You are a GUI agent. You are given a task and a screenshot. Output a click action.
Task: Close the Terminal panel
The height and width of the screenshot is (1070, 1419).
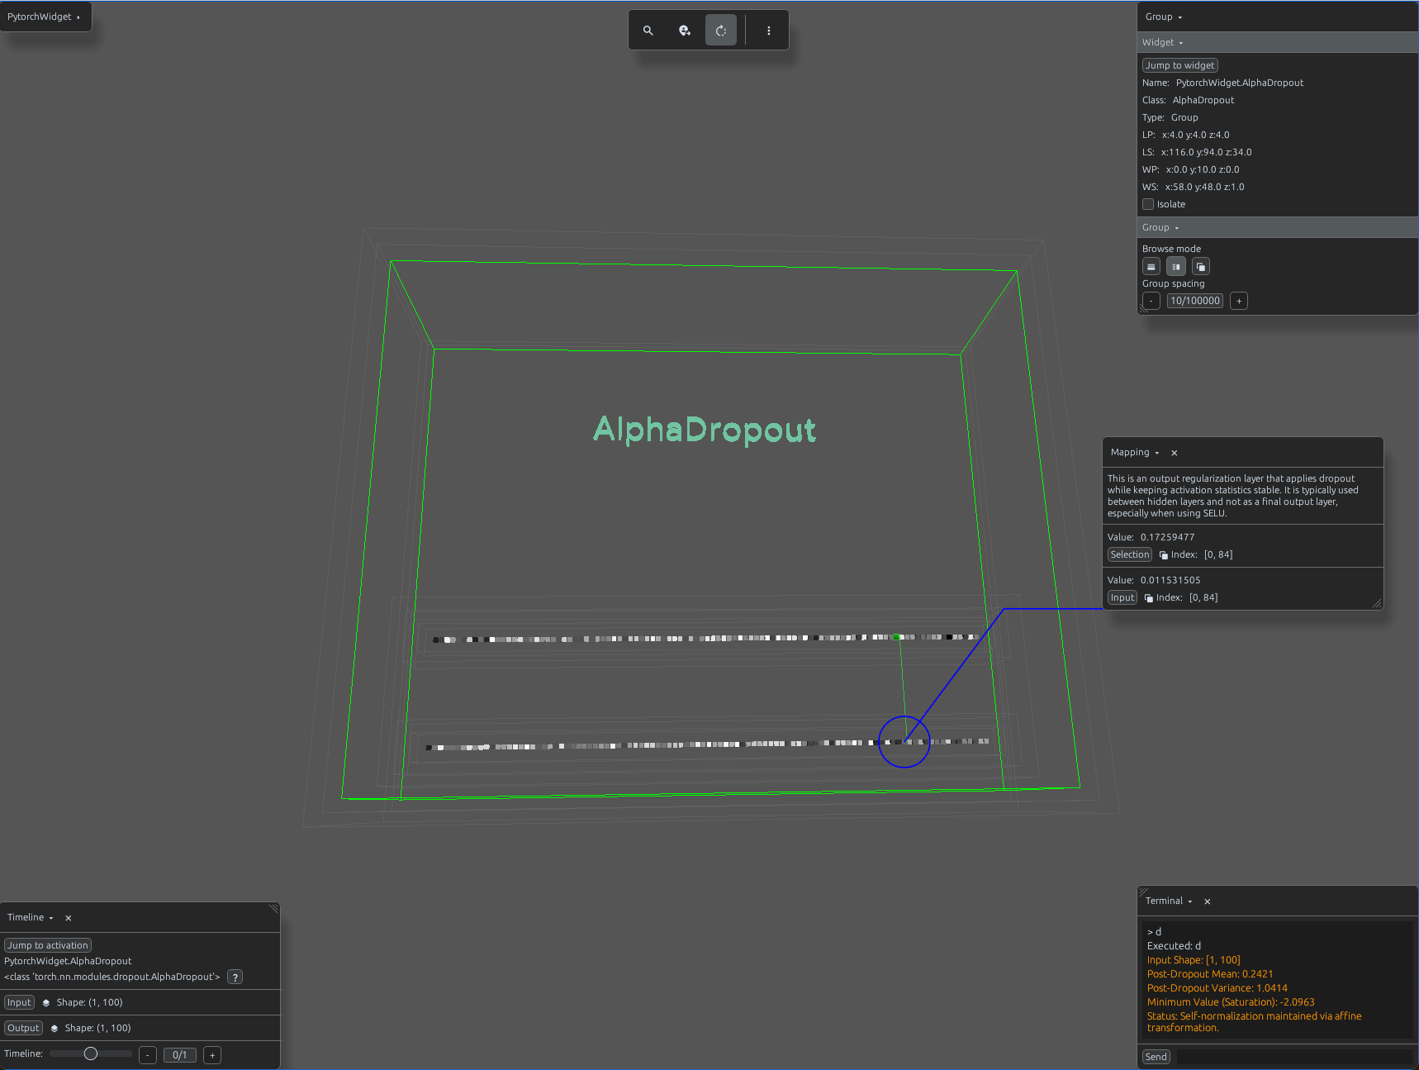pyautogui.click(x=1208, y=901)
